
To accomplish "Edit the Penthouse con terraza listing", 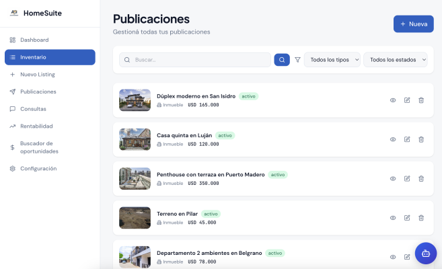I will click(x=407, y=179).
